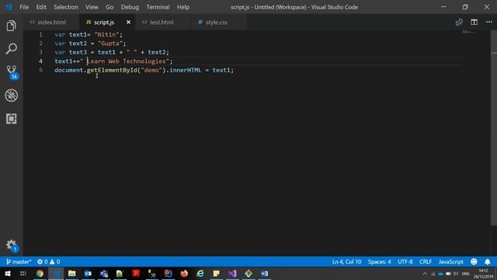The width and height of the screenshot is (497, 280).
Task: Click the editor vertical scrollbar
Action: [494, 127]
